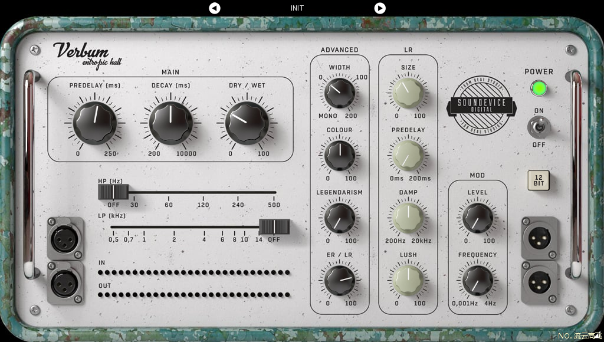Click the Verbum entropic hall logo
Viewport: 604px width, 342px height.
point(87,55)
